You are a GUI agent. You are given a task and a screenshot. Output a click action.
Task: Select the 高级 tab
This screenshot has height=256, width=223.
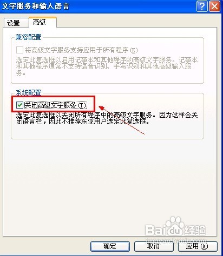coord(40,22)
